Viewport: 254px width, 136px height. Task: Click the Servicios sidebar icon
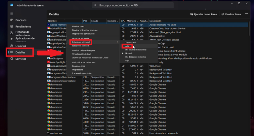[x=12, y=59]
